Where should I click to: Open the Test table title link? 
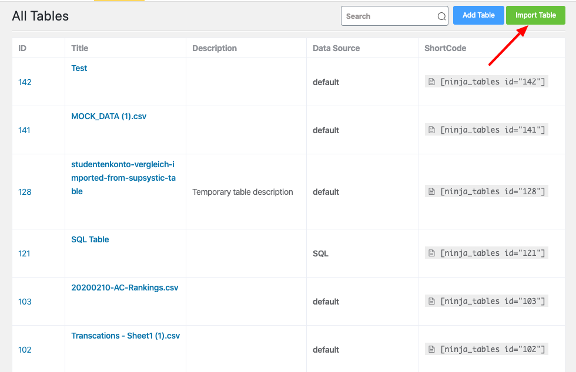click(79, 68)
